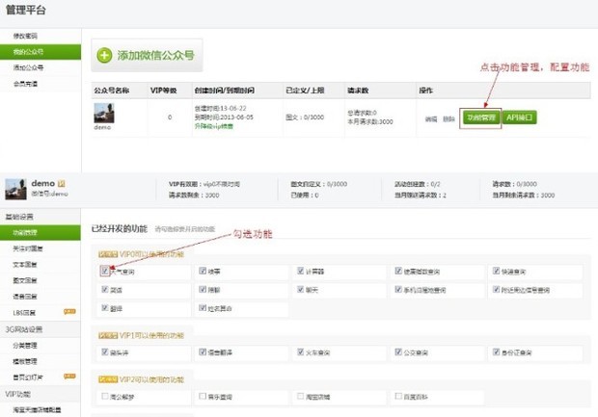
Task: Click 删除 link in demo row
Action: (x=448, y=119)
